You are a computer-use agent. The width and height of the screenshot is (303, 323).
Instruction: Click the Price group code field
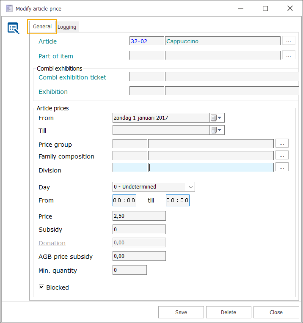pos(130,144)
